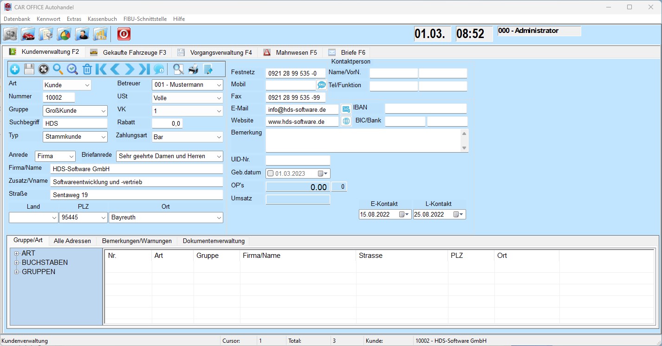This screenshot has width=662, height=346.
Task: Expand the GRUPPEN tree node
Action: (x=16, y=272)
